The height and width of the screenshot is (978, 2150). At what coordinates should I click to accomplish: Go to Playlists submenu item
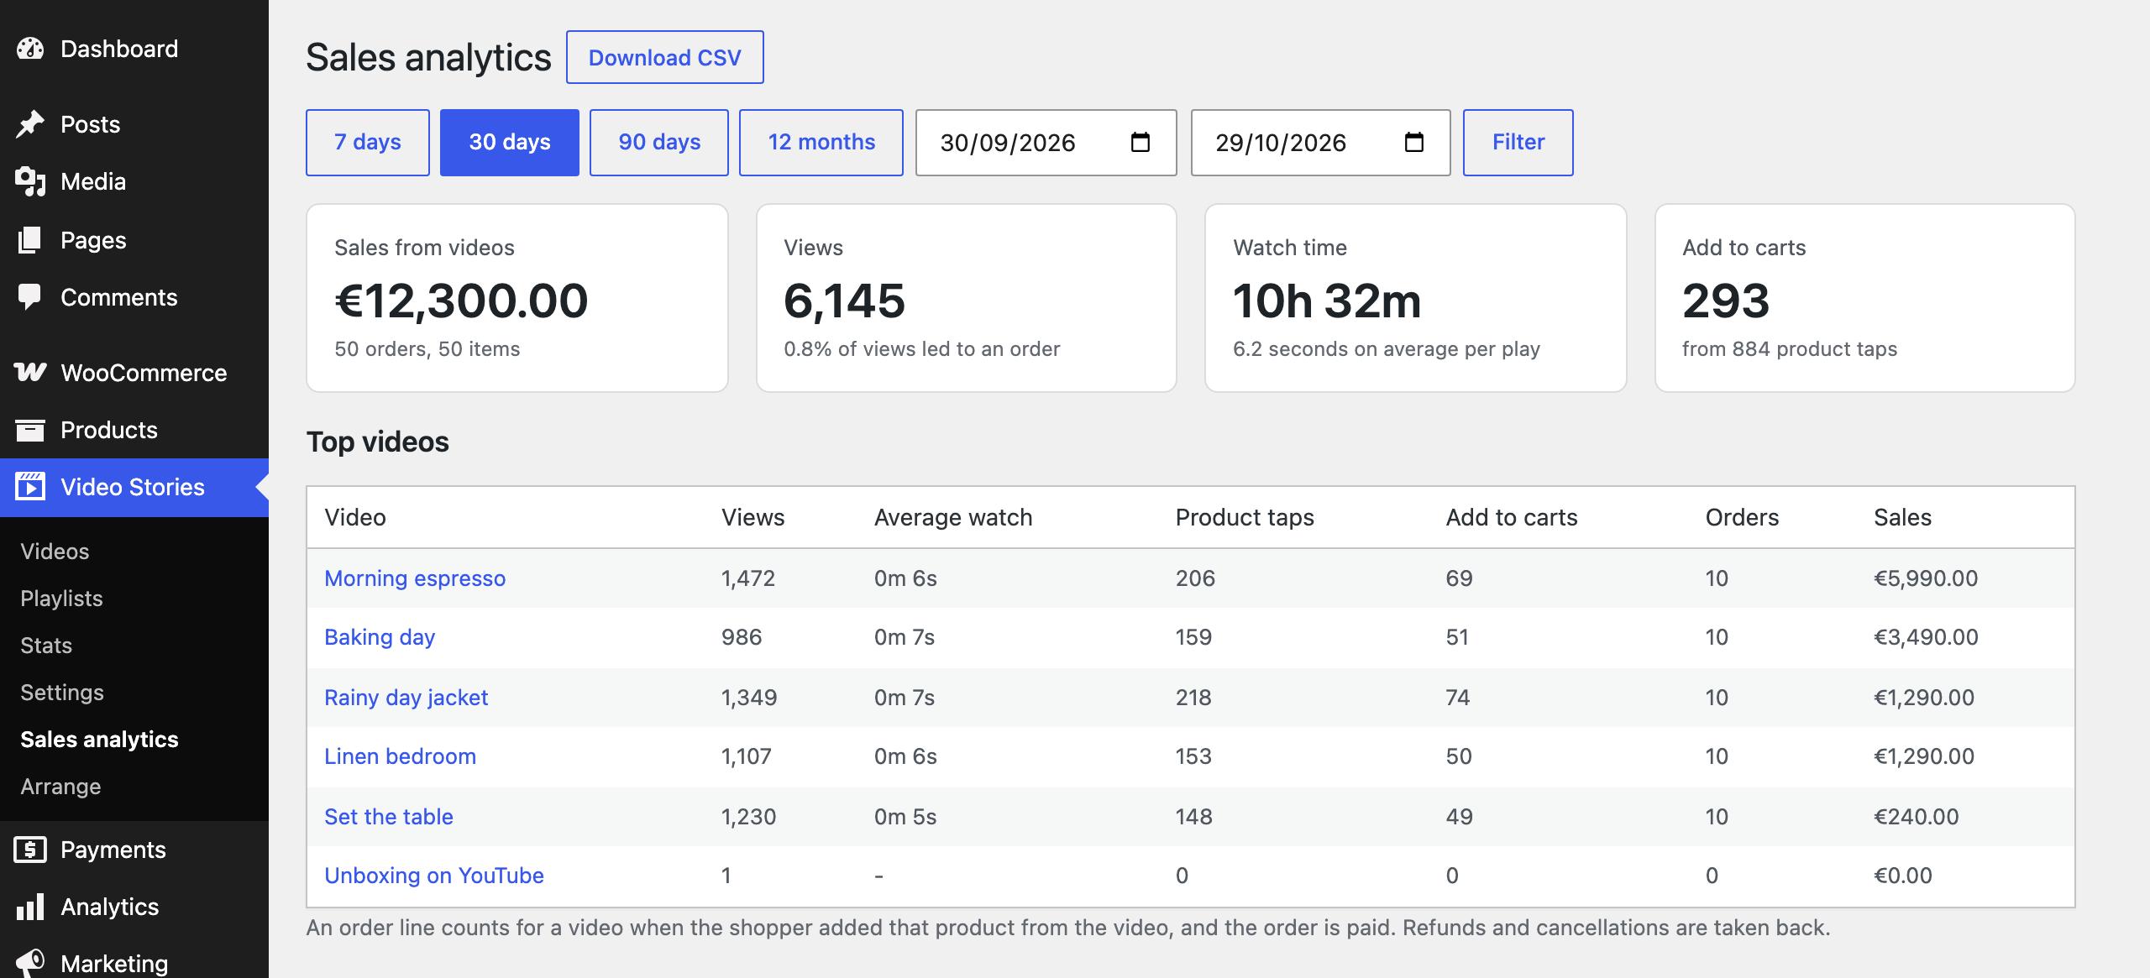tap(61, 599)
